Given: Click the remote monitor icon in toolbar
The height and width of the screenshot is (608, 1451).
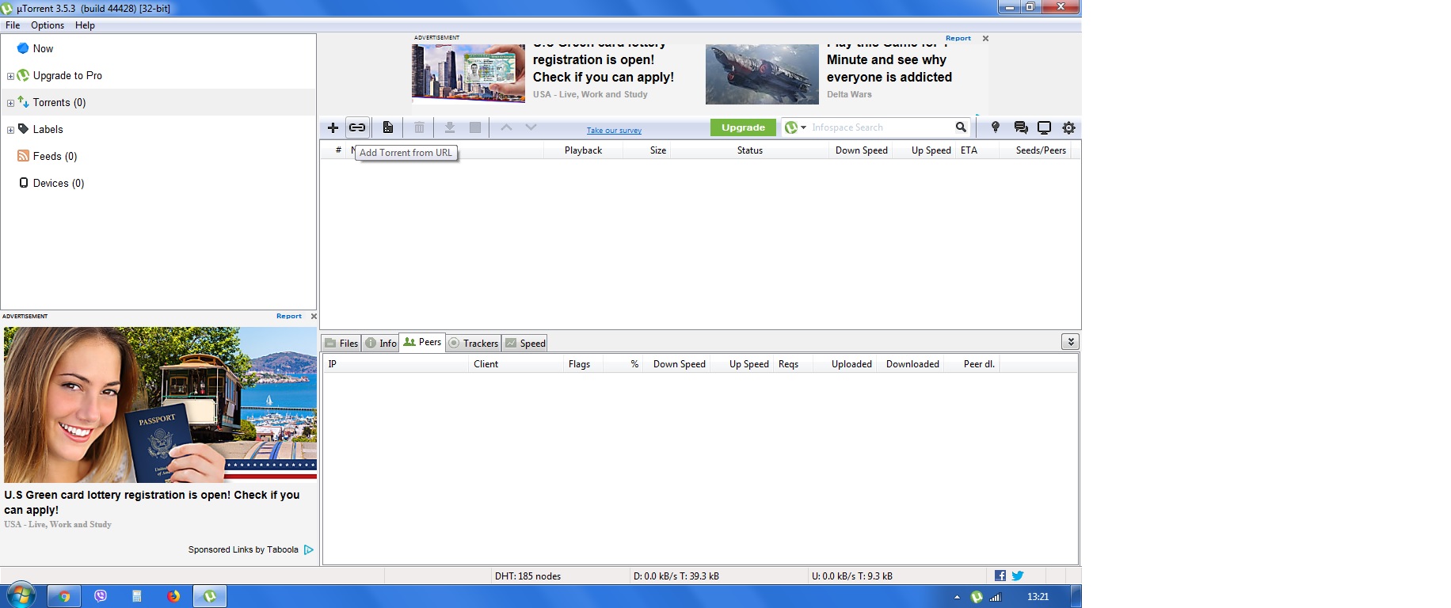Looking at the screenshot, I should click(1045, 127).
